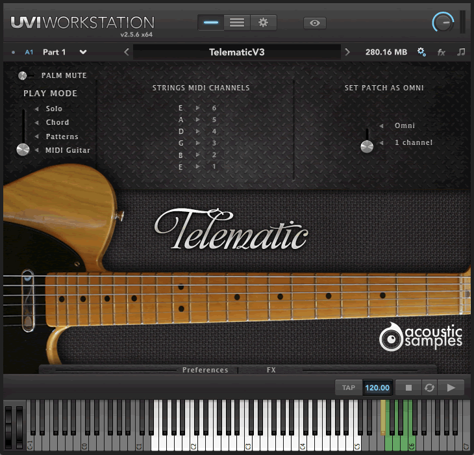Set patch to Omni
The width and height of the screenshot is (474, 455).
(x=405, y=125)
